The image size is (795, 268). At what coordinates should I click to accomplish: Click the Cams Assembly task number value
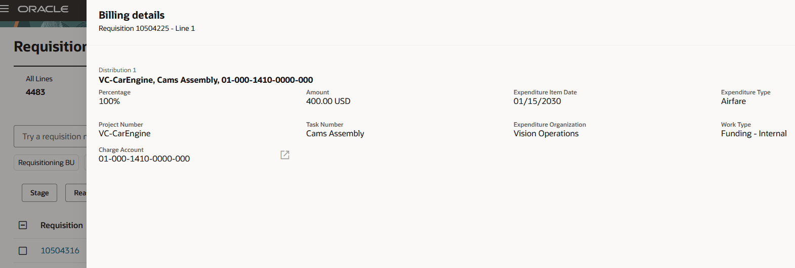pos(335,133)
